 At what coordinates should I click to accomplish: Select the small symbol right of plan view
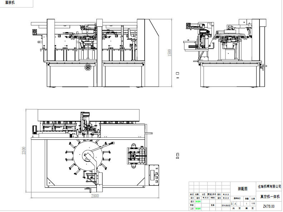coord(177,155)
